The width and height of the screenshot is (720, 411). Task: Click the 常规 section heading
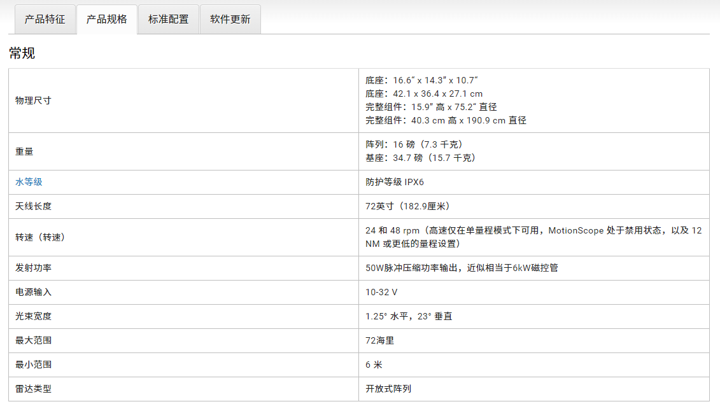pyautogui.click(x=22, y=53)
